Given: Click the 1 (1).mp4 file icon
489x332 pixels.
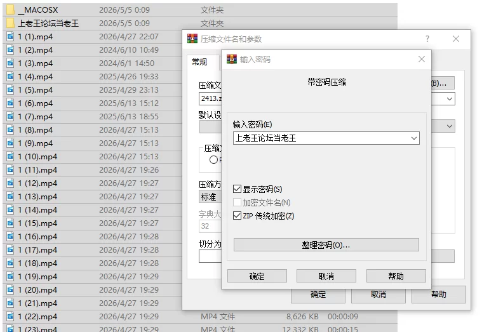Looking at the screenshot, I should pos(10,36).
